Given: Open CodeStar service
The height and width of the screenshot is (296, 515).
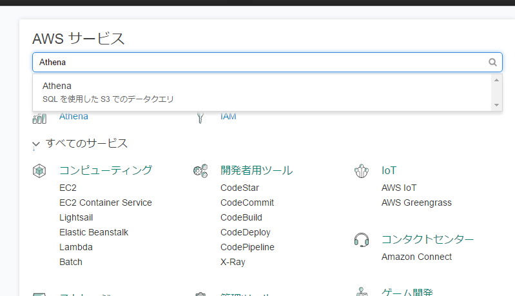Looking at the screenshot, I should (x=240, y=188).
